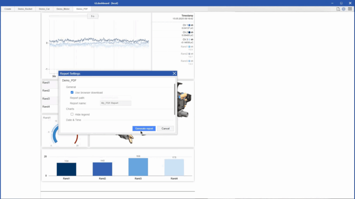Click the Ch 1 value 0.04137 pC

point(188,28)
